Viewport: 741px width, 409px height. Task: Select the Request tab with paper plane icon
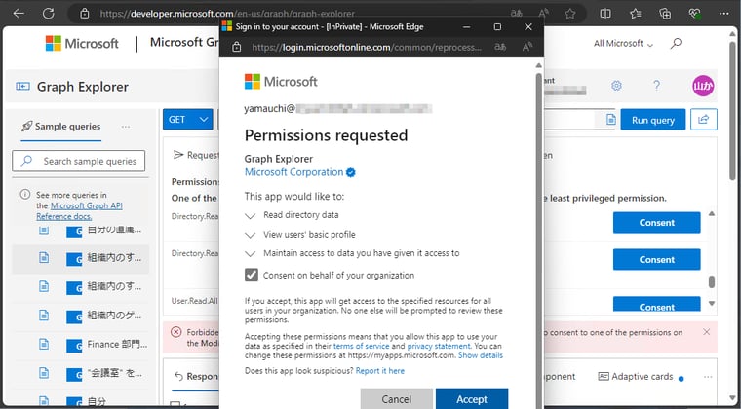point(196,155)
